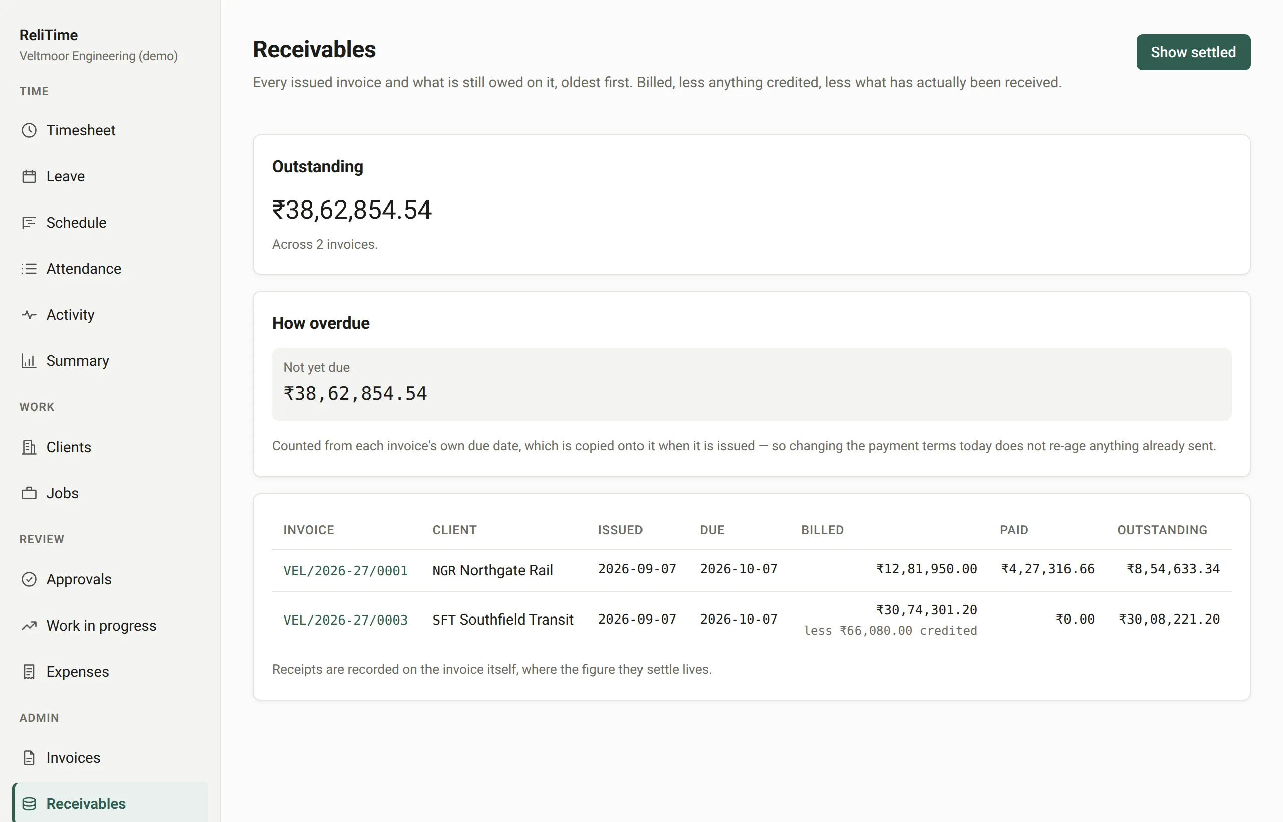
Task: Click the Schedule icon in sidebar
Action: 29,223
